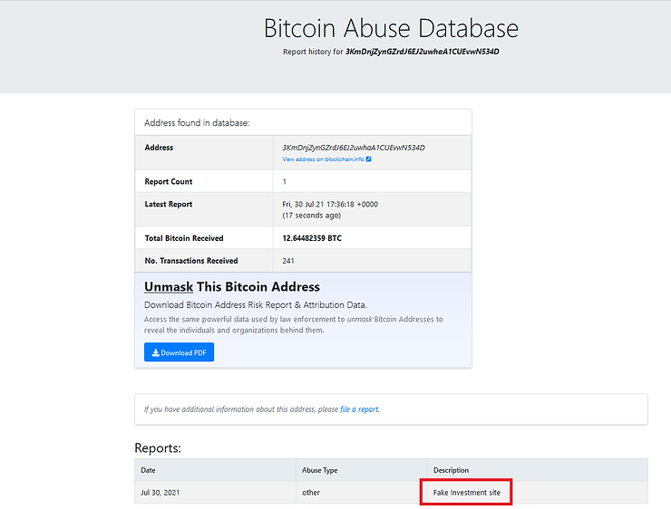Select the 'Fake Investment site' description cell
Screen dimensions: 671x509
(x=467, y=493)
